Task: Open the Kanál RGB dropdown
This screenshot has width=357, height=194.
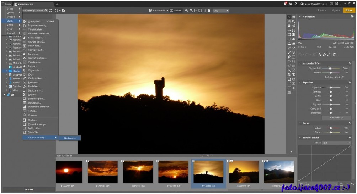Action: pos(336,143)
